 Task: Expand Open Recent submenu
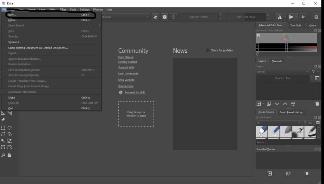51,25
